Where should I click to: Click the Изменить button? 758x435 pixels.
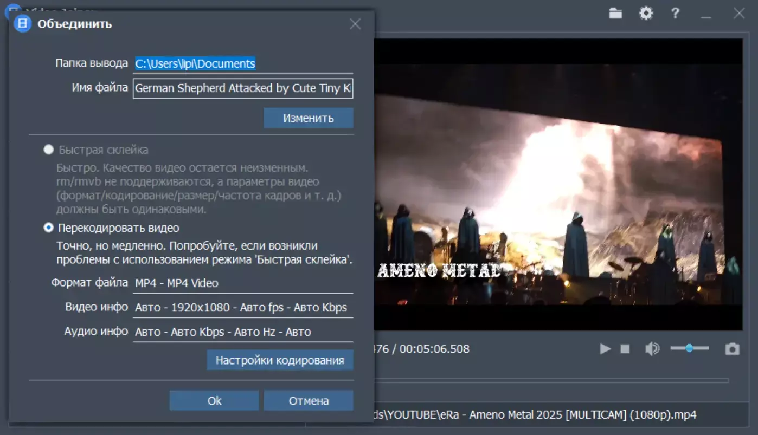[308, 118]
